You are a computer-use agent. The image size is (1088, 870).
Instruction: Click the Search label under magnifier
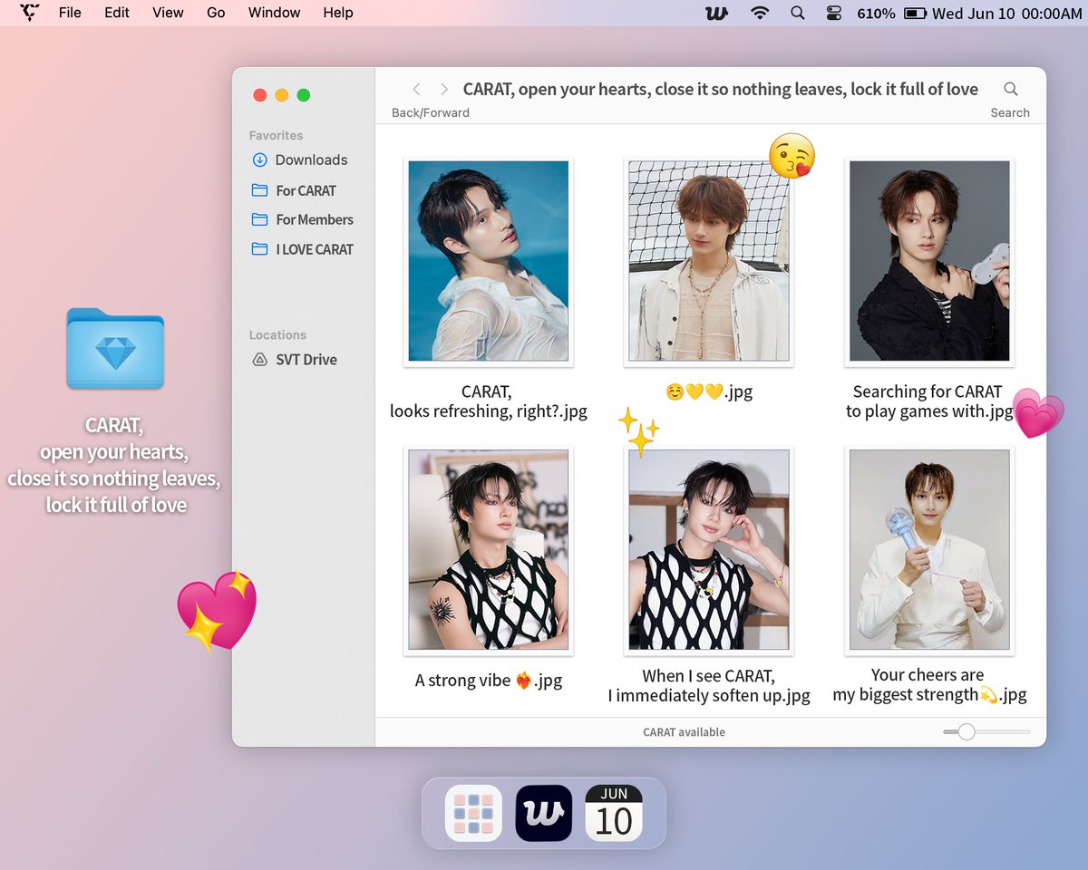click(x=1010, y=112)
